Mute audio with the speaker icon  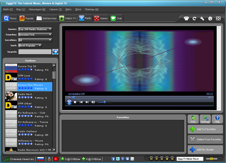93,102
